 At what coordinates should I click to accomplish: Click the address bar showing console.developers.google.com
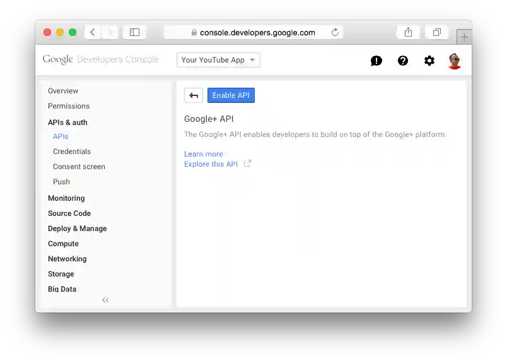point(253,32)
